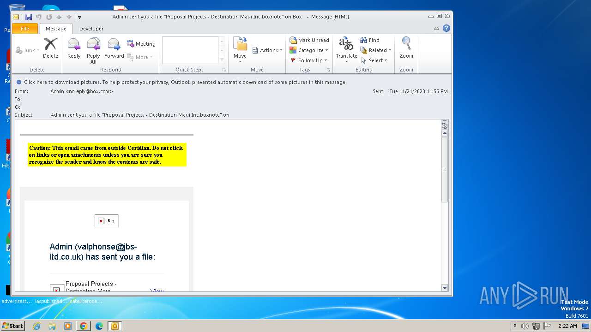The width and height of the screenshot is (591, 332).
Task: Click the Next Item arrow icon
Action: 69,17
